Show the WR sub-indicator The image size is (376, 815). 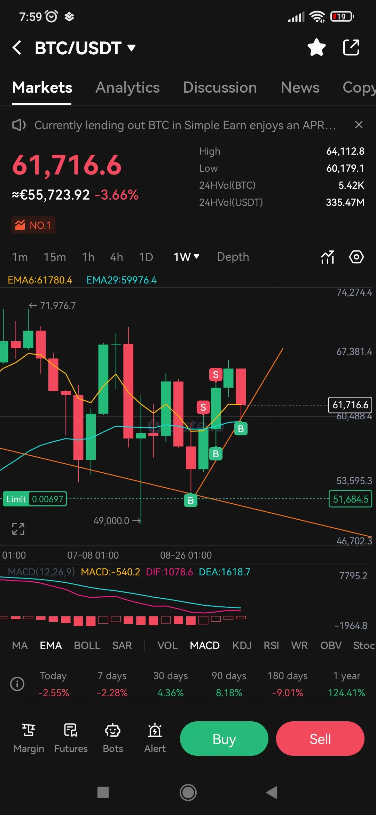pyautogui.click(x=299, y=646)
